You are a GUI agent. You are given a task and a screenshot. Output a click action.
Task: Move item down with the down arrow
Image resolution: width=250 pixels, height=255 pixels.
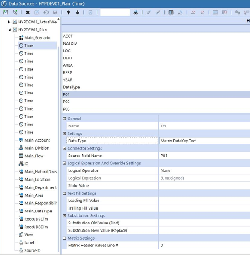[x=78, y=12]
